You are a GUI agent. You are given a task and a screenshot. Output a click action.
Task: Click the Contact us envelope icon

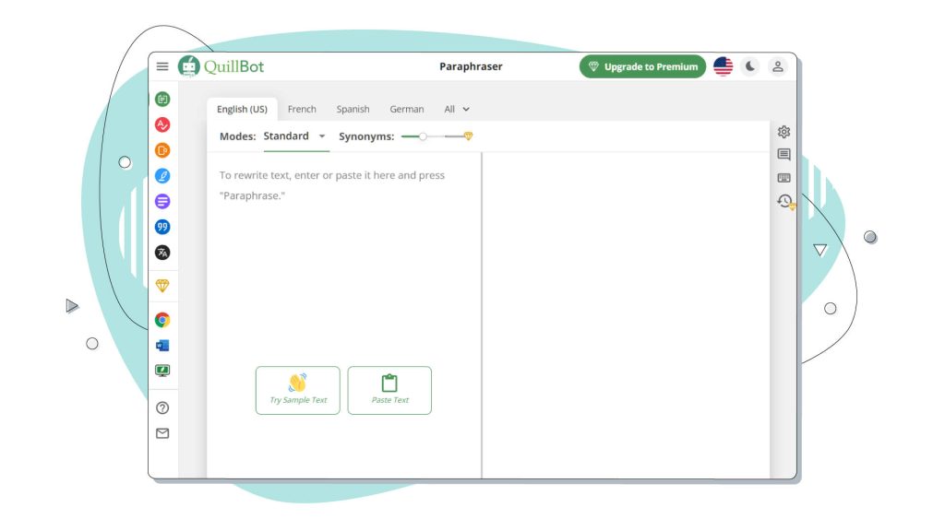point(162,433)
